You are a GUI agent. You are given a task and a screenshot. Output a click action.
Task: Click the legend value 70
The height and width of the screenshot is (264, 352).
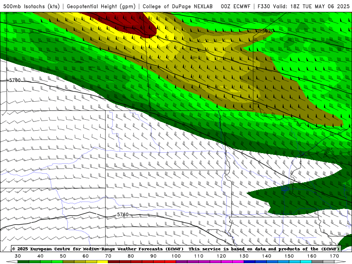[x=108, y=256]
